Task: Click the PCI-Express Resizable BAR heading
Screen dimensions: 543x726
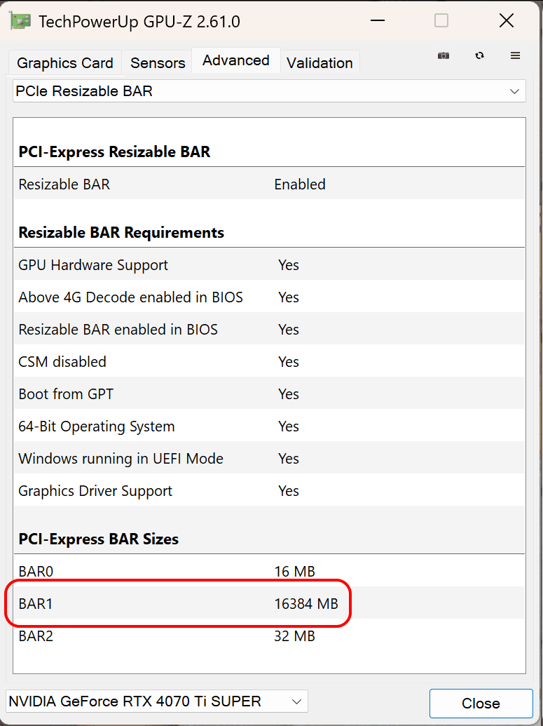Action: 114,152
